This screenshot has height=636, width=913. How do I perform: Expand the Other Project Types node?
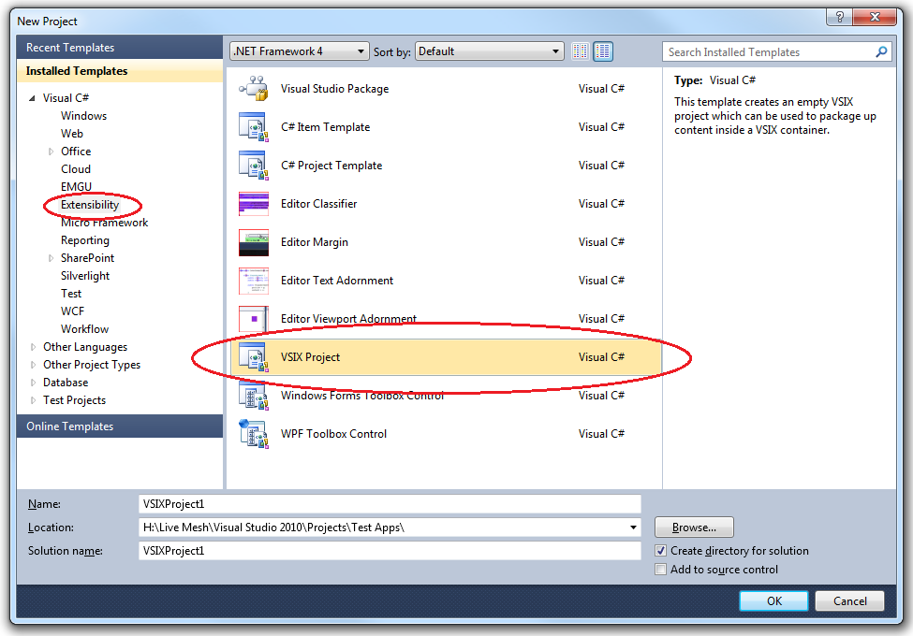33,365
